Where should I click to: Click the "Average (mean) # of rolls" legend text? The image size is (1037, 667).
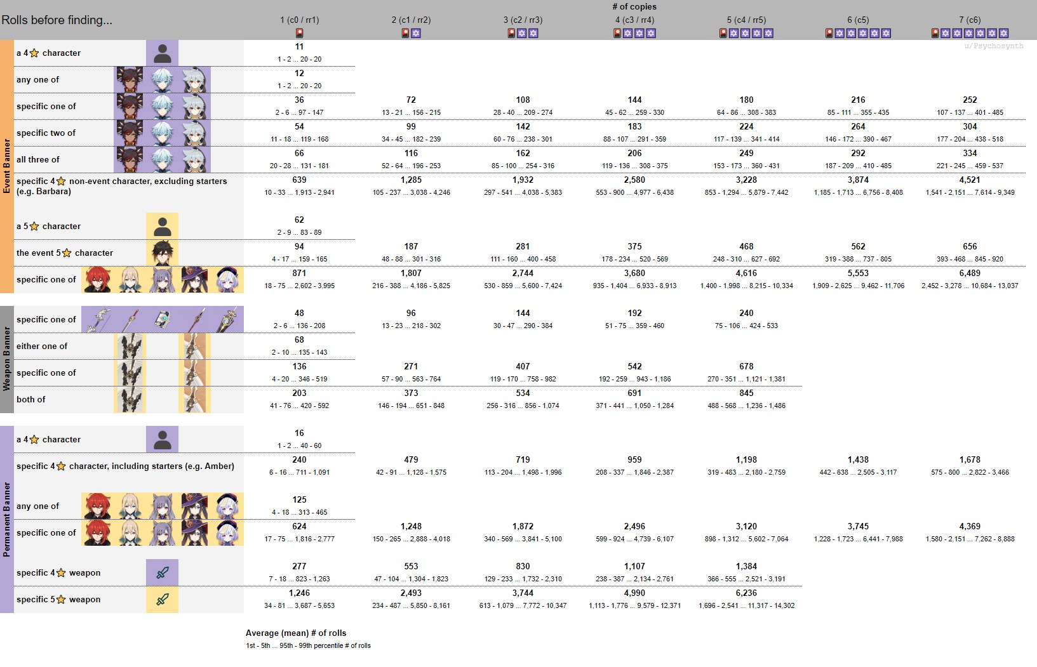coord(296,633)
